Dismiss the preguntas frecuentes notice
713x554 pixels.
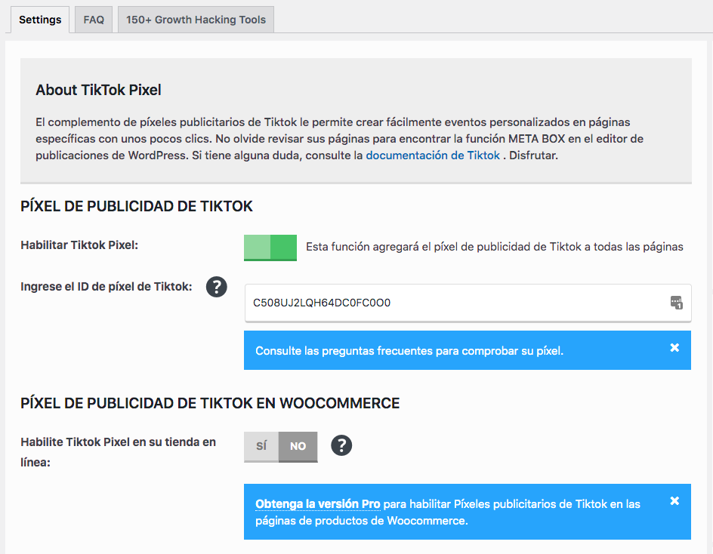(x=674, y=348)
